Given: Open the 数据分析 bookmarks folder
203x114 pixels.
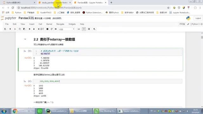Looking at the screenshot, I should click(x=162, y=13).
